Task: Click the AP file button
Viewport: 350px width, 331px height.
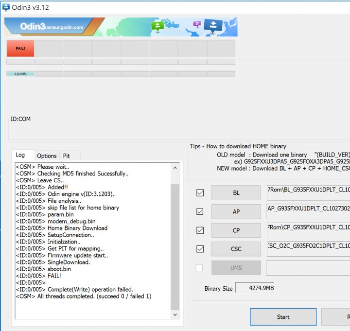Action: (x=236, y=211)
